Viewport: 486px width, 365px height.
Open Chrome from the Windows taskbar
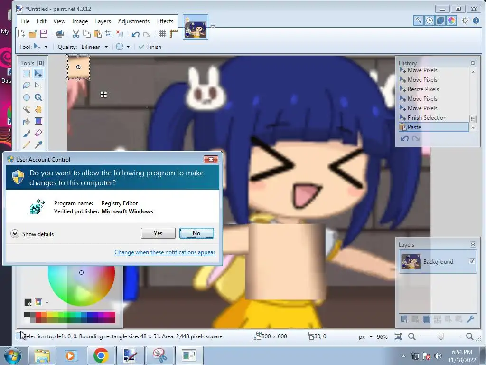point(101,355)
